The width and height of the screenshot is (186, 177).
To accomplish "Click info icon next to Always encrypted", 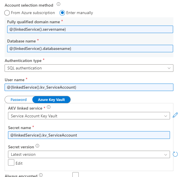I will [41, 175].
